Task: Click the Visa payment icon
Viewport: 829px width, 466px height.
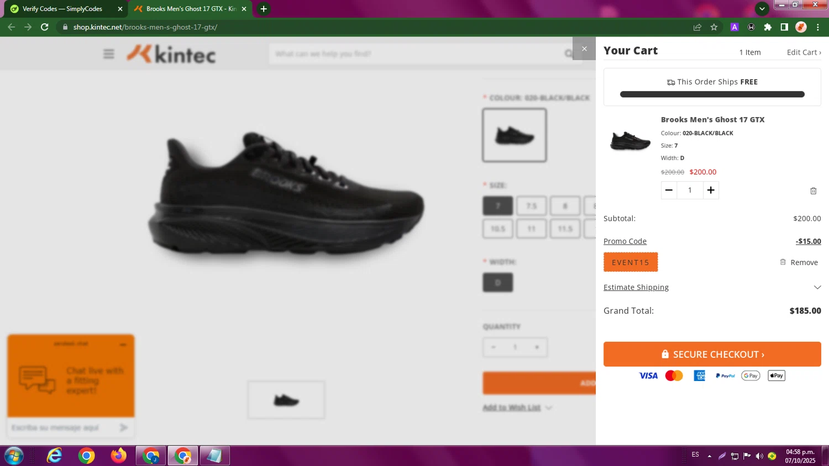Action: coord(648,375)
